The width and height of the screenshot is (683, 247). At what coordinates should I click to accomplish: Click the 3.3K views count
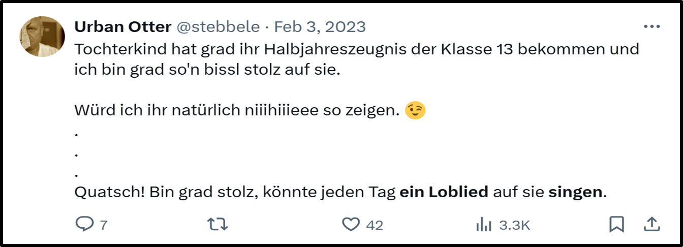point(514,225)
